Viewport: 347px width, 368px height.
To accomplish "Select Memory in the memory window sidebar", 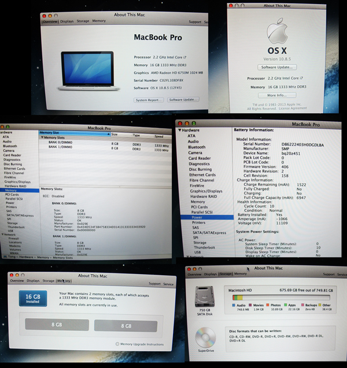I will [20, 190].
